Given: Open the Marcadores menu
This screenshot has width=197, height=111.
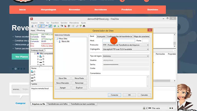Looking at the screenshot, I should pos(74,23).
